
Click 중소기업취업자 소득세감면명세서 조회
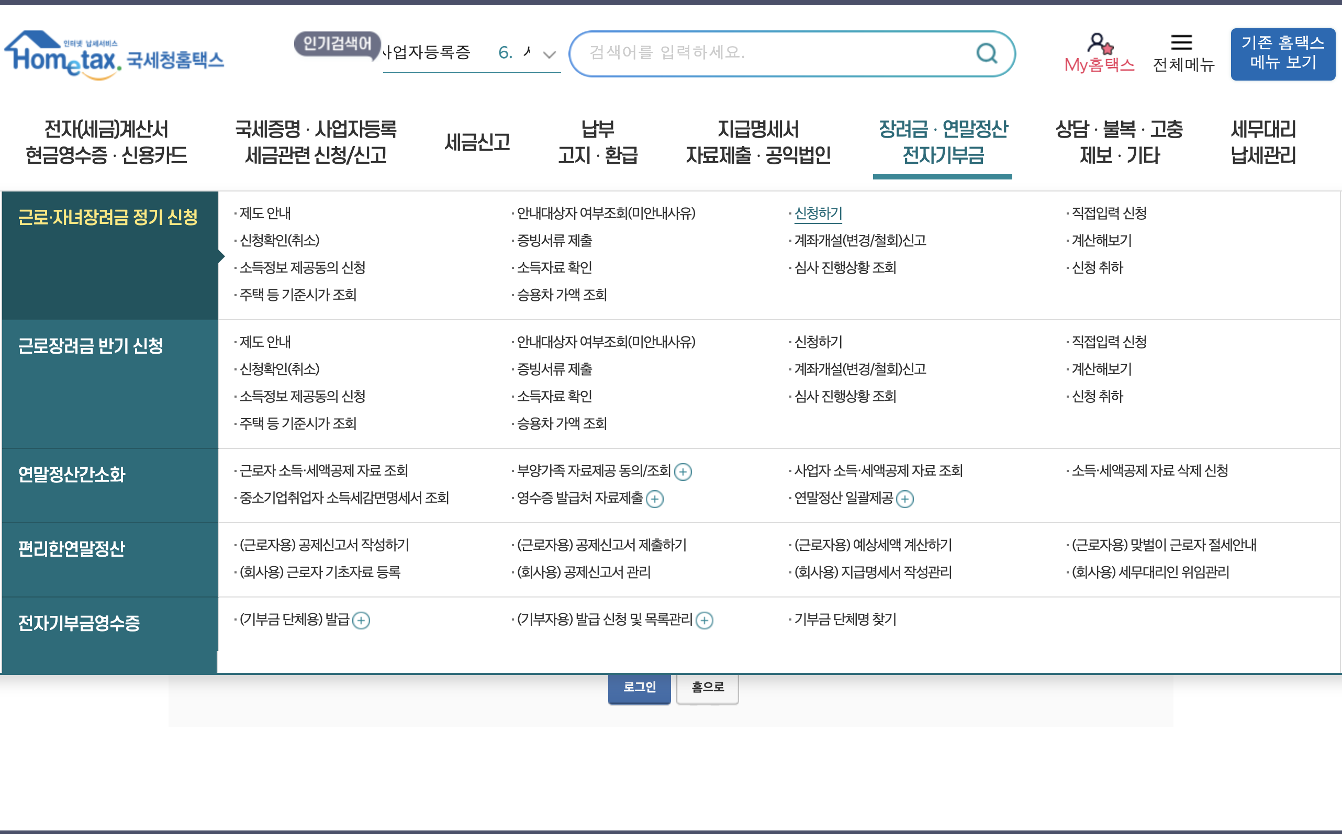344,498
